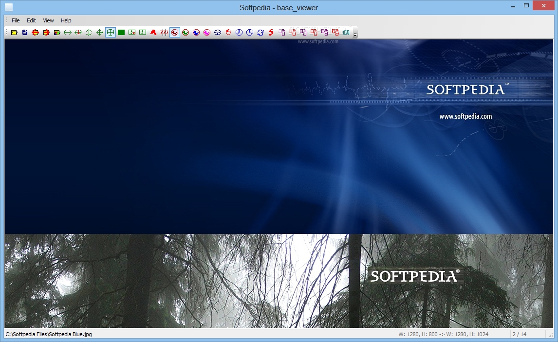Image resolution: width=558 pixels, height=342 pixels.
Task: Click the red helmet-shaped icon
Action: coord(153,32)
